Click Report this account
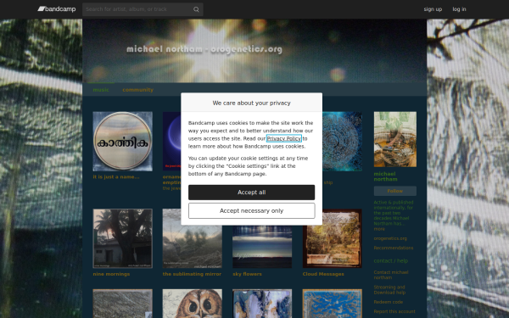This screenshot has width=509, height=318. click(x=394, y=311)
